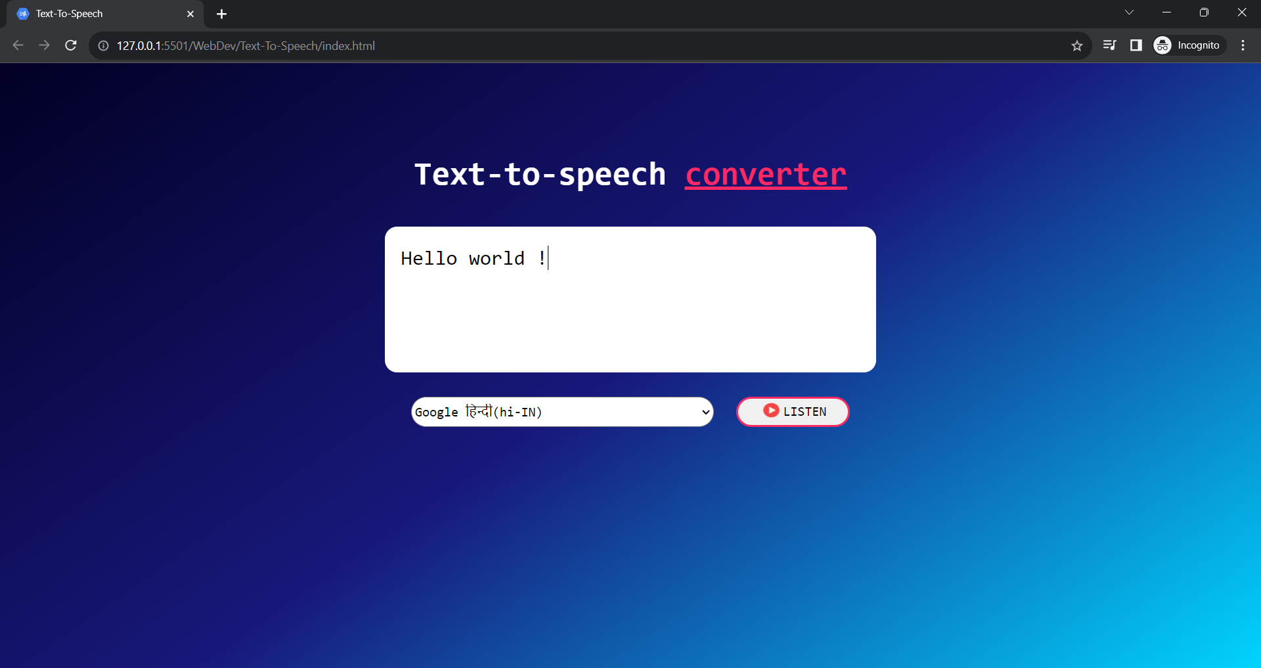Close the Text-To-Speech tab
Screen dimensions: 1261x668
coord(190,13)
